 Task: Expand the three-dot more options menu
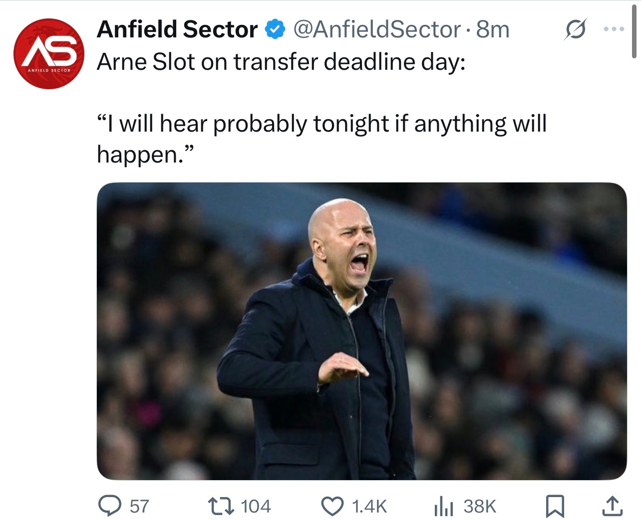pyautogui.click(x=614, y=29)
